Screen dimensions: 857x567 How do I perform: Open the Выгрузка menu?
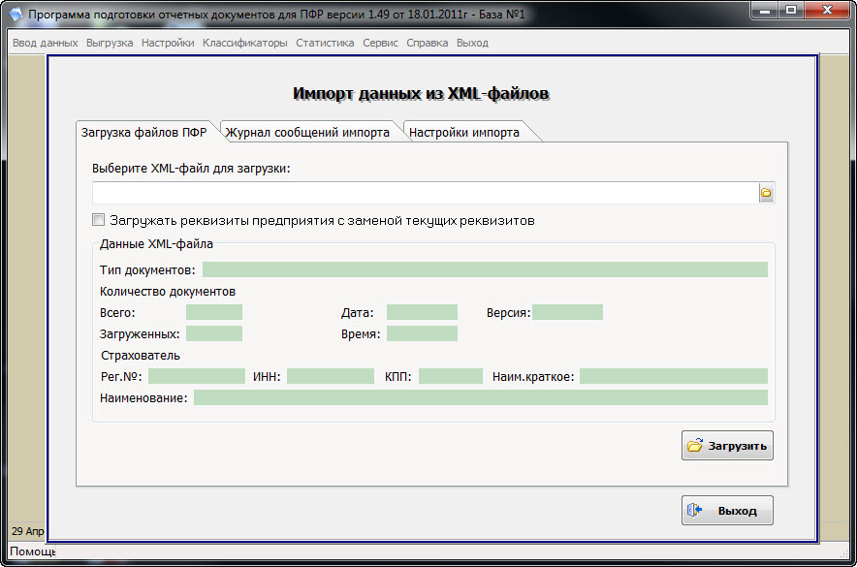[110, 43]
